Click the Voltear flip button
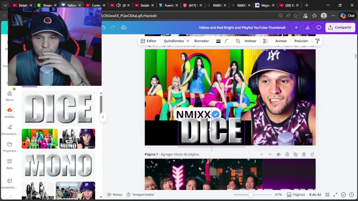 [x=251, y=41]
